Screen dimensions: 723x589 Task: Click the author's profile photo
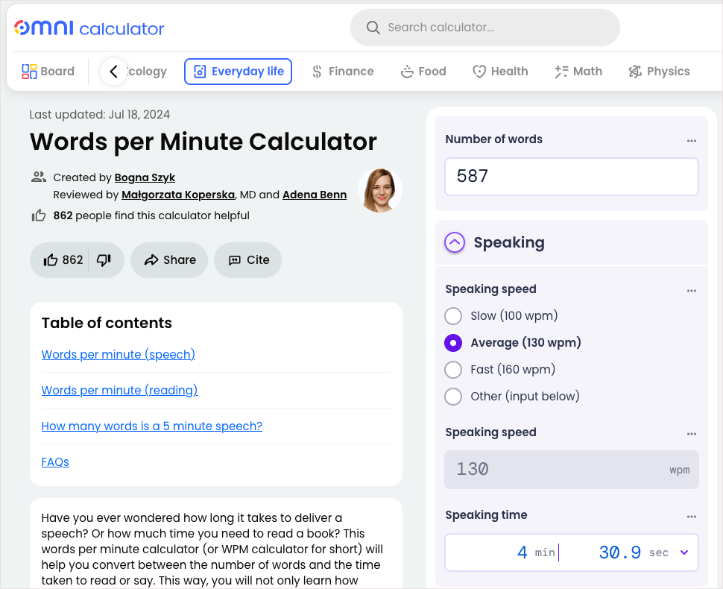click(380, 190)
